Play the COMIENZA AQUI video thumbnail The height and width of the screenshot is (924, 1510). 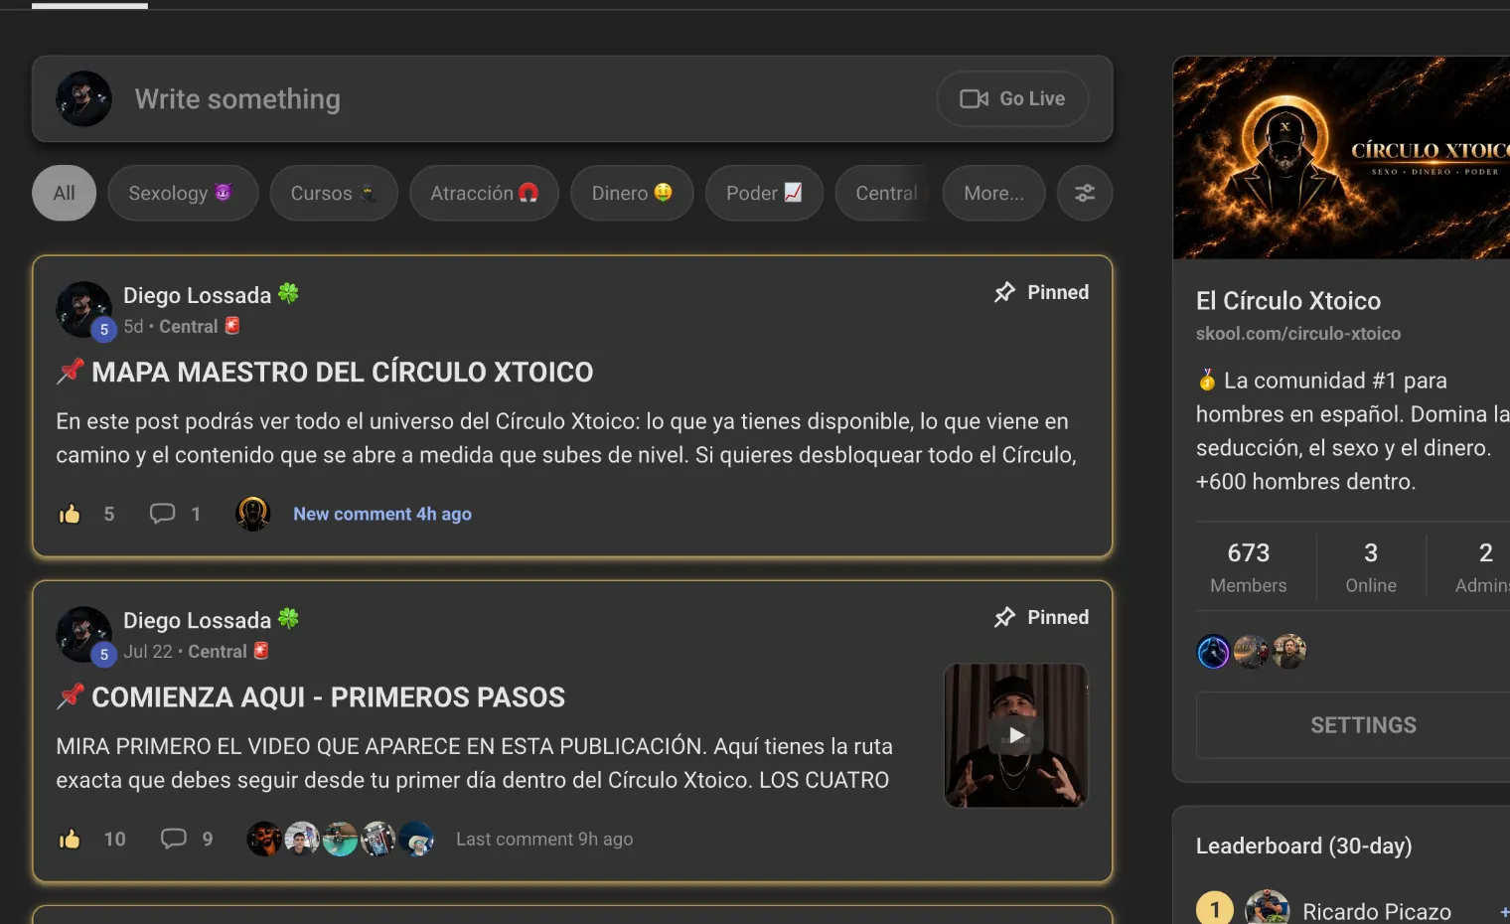[x=1016, y=735]
